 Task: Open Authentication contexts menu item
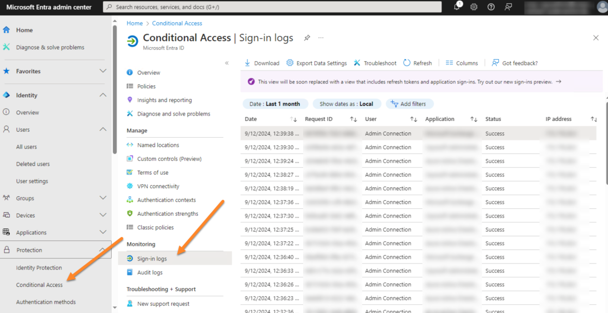tap(167, 200)
